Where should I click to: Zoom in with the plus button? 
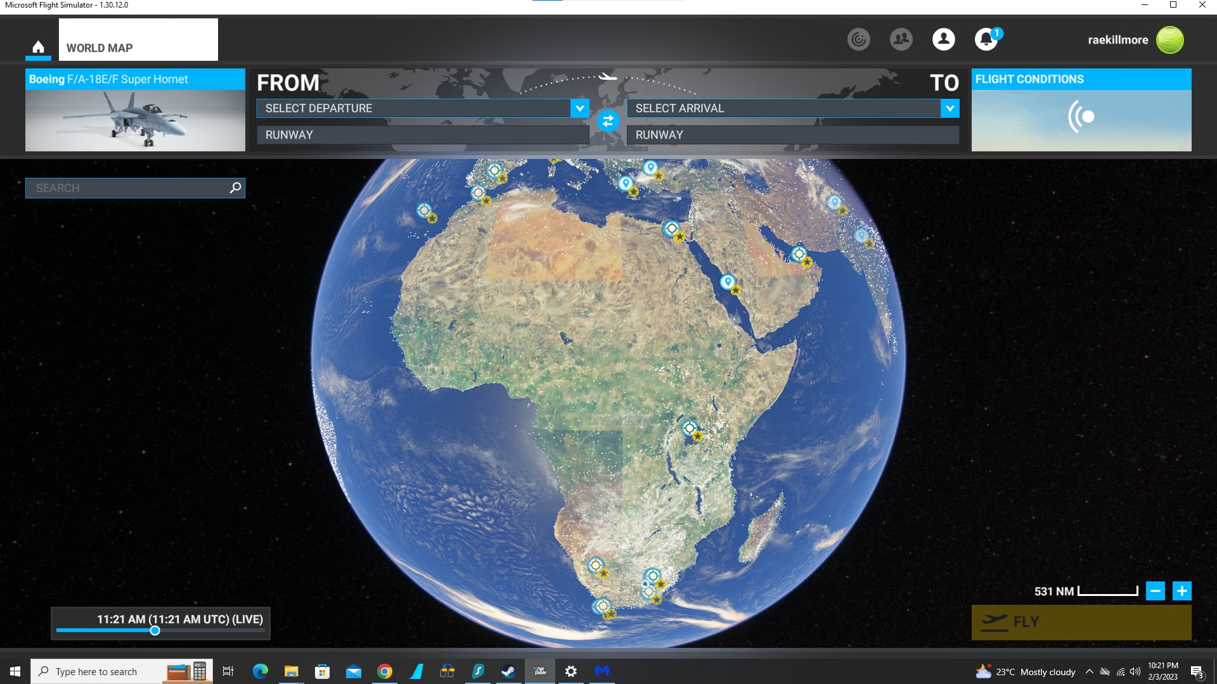tap(1182, 591)
